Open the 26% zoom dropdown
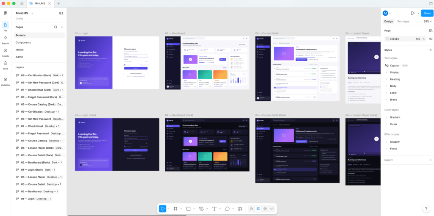This screenshot has height=216, width=434. pos(428,21)
